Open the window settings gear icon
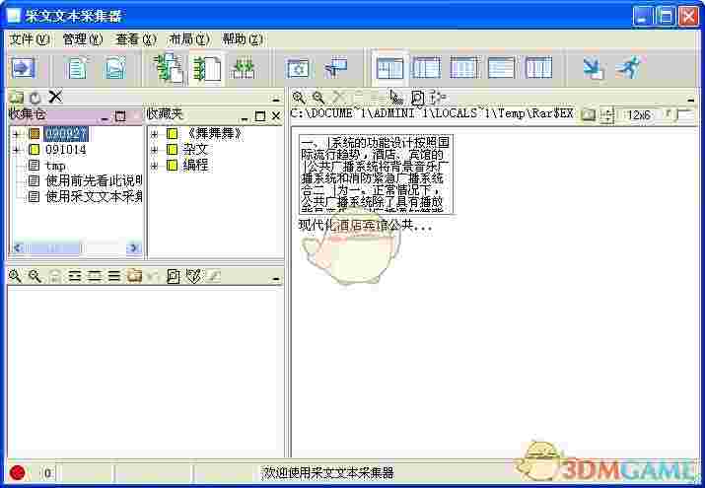The height and width of the screenshot is (488, 705). tap(298, 68)
